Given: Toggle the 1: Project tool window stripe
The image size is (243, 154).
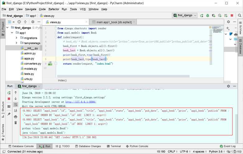Looking at the screenshot, I should point(3,29).
